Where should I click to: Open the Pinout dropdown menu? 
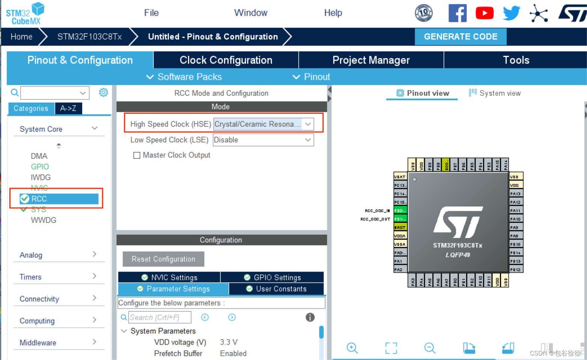(x=311, y=77)
